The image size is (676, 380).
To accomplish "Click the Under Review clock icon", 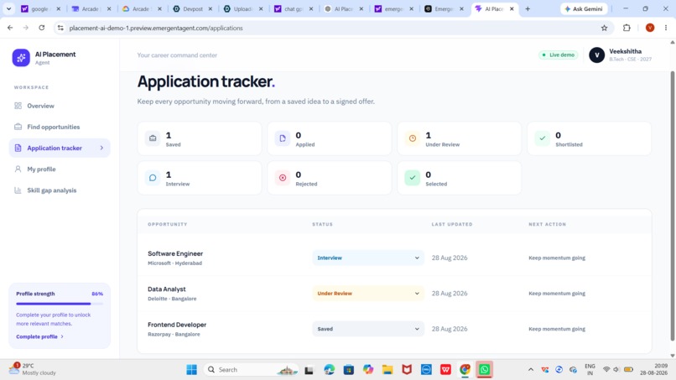I will click(413, 138).
